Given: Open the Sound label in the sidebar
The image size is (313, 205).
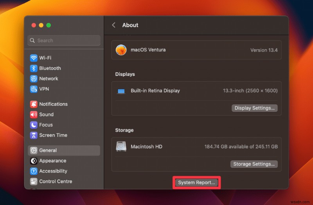Looking at the screenshot, I should point(46,114).
